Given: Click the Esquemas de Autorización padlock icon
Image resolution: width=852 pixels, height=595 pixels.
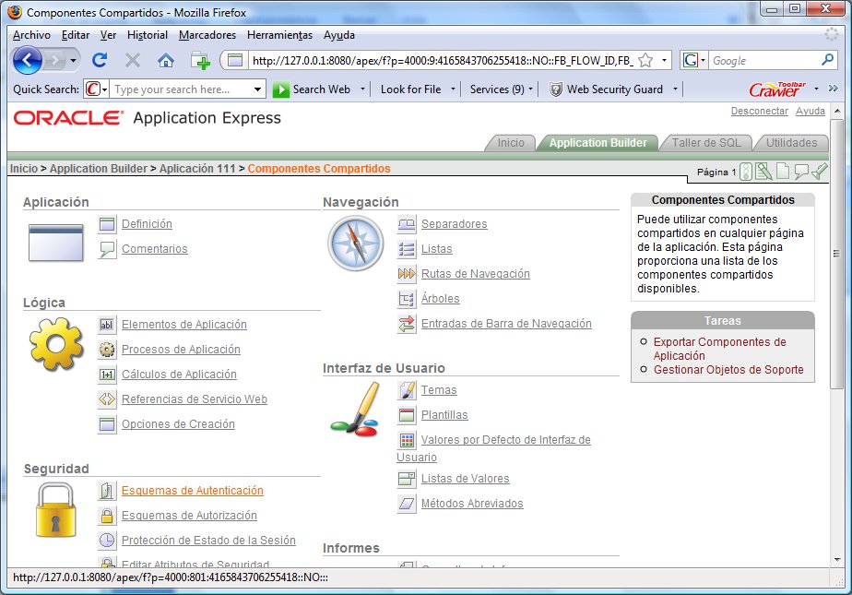Looking at the screenshot, I should [x=107, y=516].
